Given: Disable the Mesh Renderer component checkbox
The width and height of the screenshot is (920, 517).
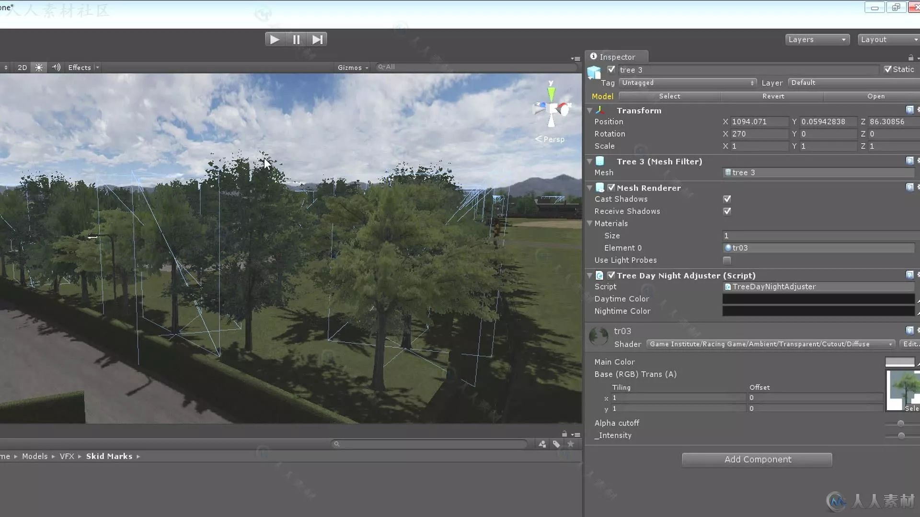Looking at the screenshot, I should tap(611, 188).
